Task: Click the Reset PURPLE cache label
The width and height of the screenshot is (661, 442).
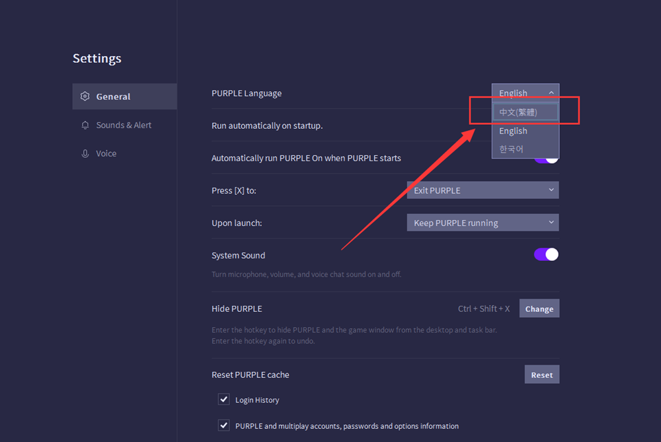Action: (x=251, y=375)
